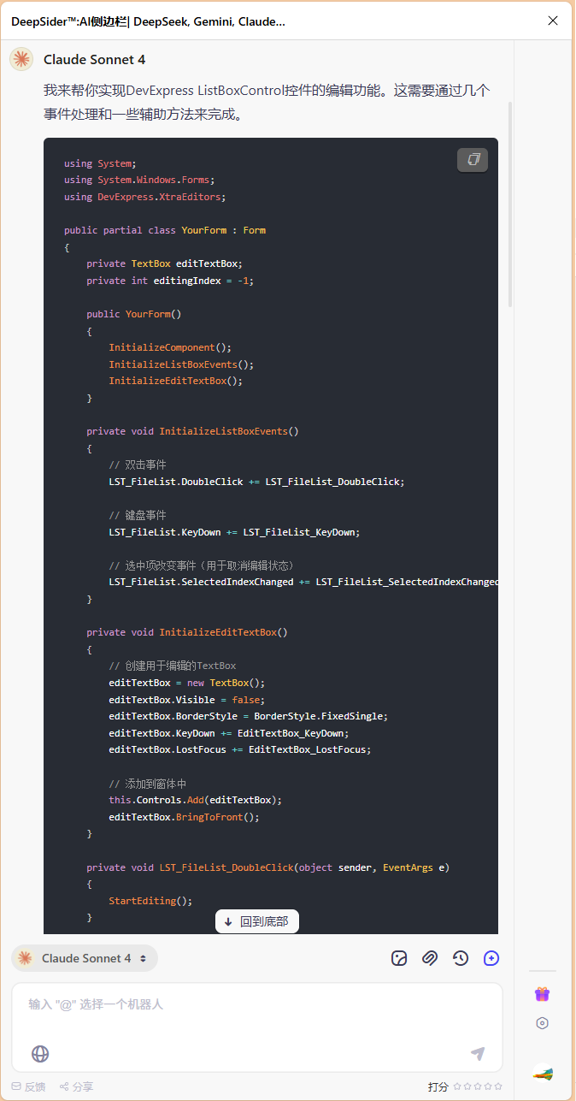This screenshot has width=576, height=1101.
Task: Click the '// 键盘事件' comment line
Action: click(x=138, y=515)
